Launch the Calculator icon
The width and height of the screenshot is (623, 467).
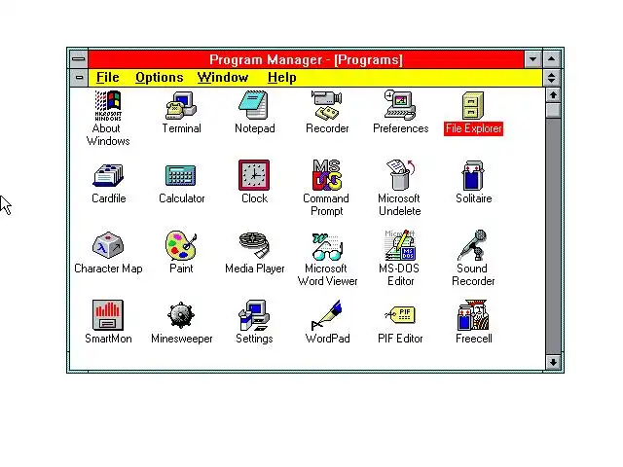tap(181, 175)
